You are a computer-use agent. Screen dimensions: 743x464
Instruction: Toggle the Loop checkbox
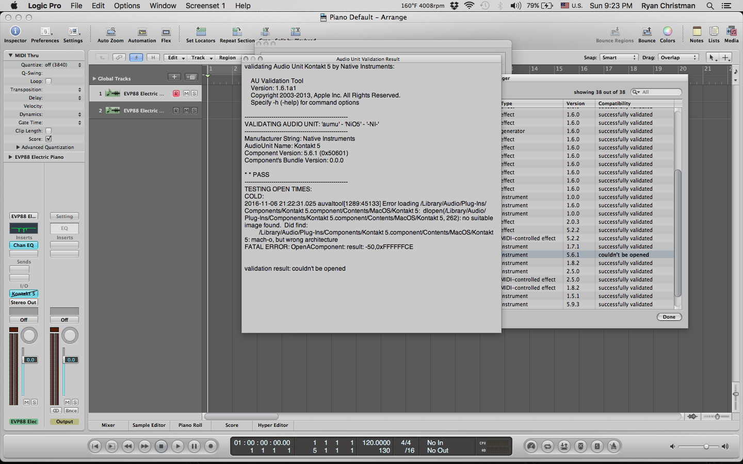(x=49, y=81)
